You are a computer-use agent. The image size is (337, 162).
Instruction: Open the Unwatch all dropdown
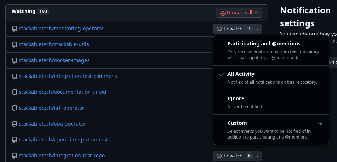pos(239,13)
